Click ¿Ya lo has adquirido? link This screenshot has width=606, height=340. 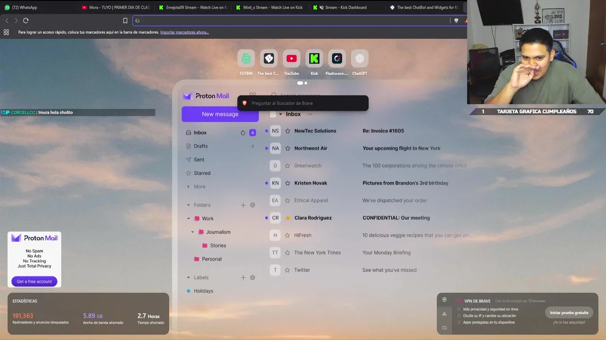569,323
